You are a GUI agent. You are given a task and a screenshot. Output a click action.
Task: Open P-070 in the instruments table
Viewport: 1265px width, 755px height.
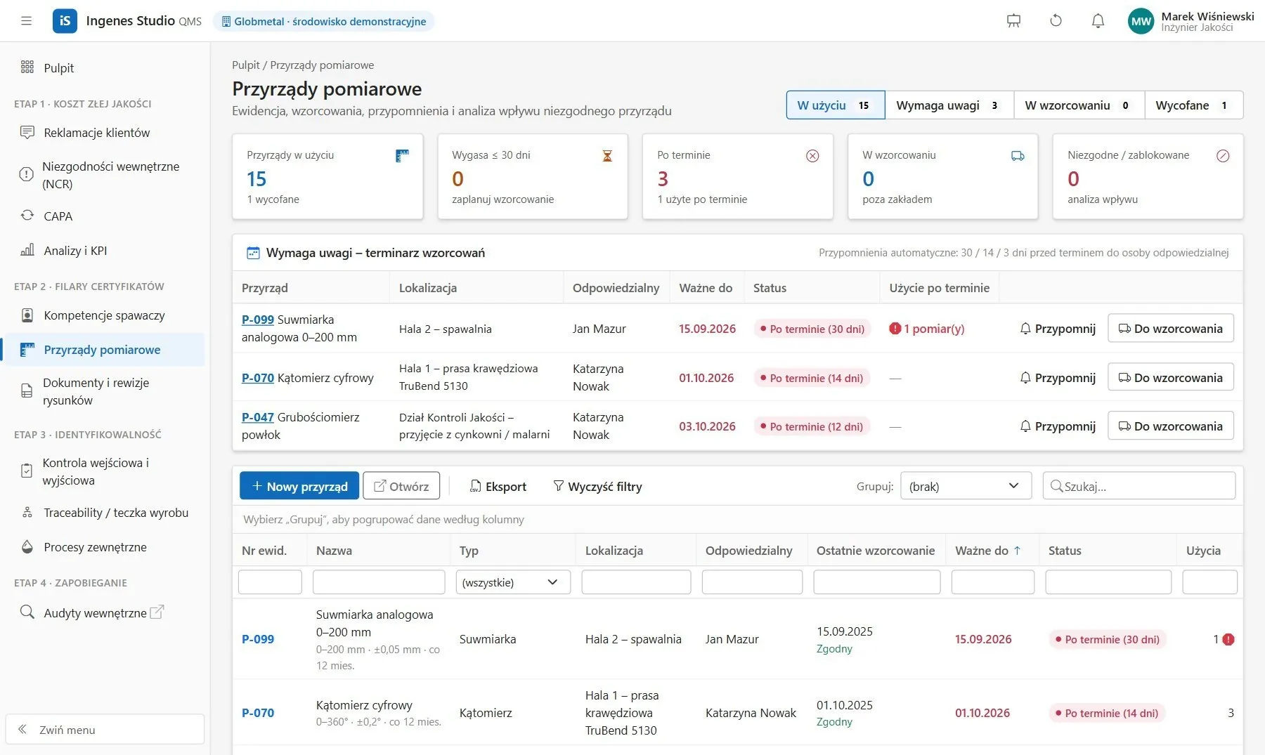pyautogui.click(x=258, y=713)
